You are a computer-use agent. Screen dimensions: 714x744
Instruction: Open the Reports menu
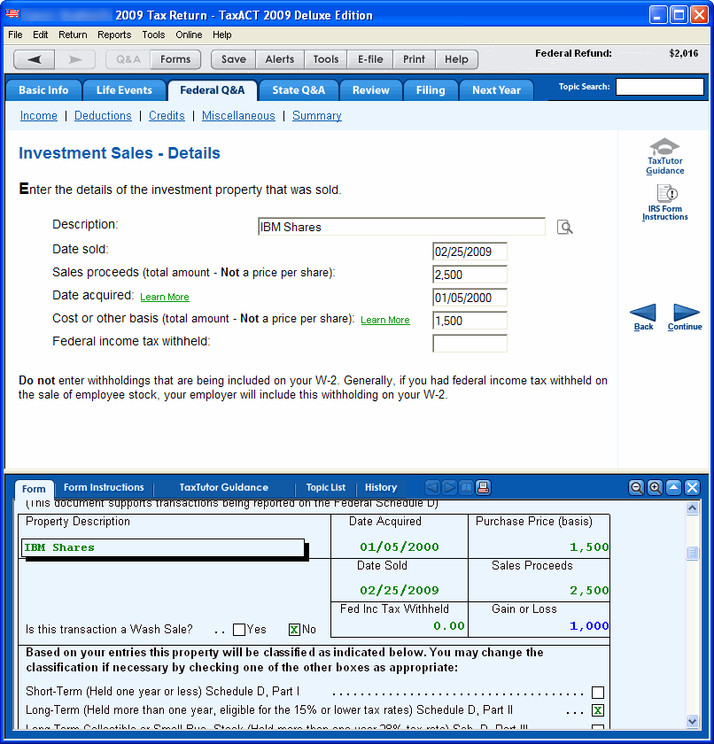[114, 35]
